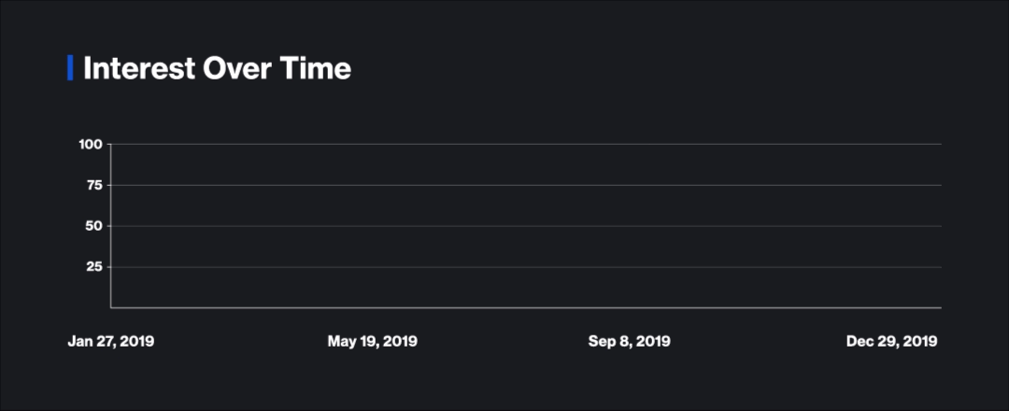Click the topmost gridline at value 100

(526, 144)
